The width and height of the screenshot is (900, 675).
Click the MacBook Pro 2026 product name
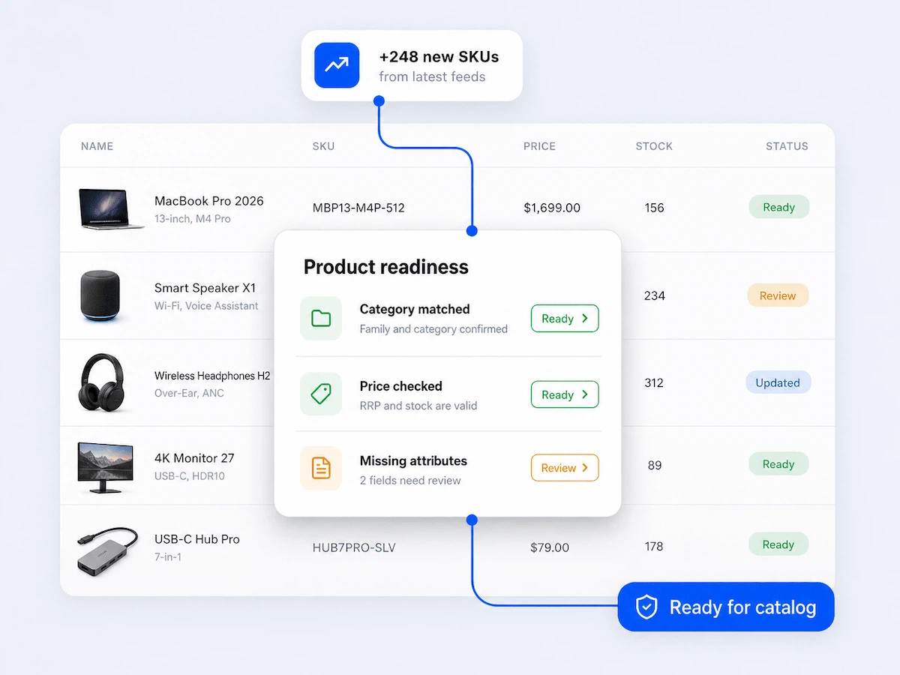tap(209, 201)
